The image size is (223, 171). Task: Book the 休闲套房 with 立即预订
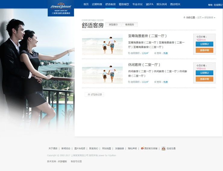[204, 73]
